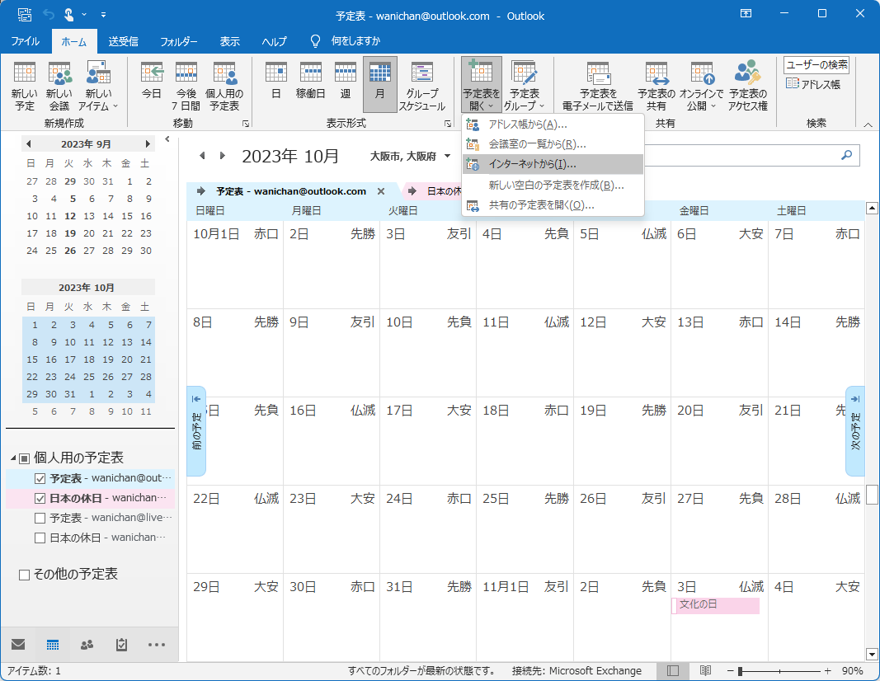
Task: Collapse the 個人用の予定表 group
Action: pyautogui.click(x=14, y=458)
